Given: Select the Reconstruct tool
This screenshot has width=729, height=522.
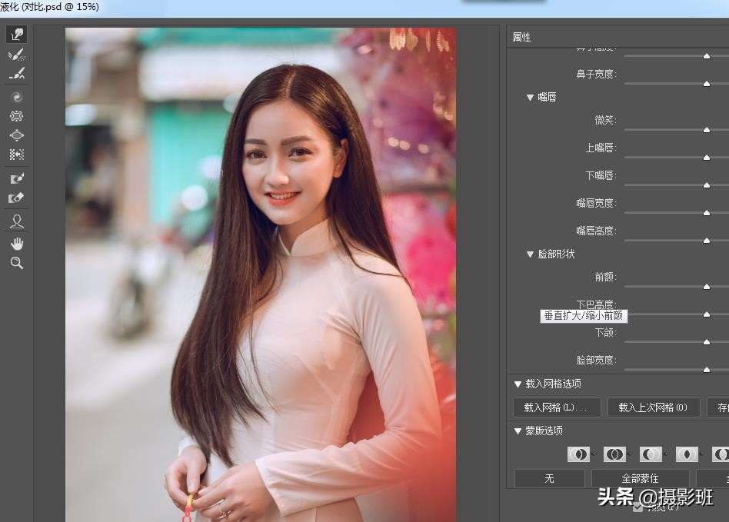Looking at the screenshot, I should pyautogui.click(x=17, y=55).
